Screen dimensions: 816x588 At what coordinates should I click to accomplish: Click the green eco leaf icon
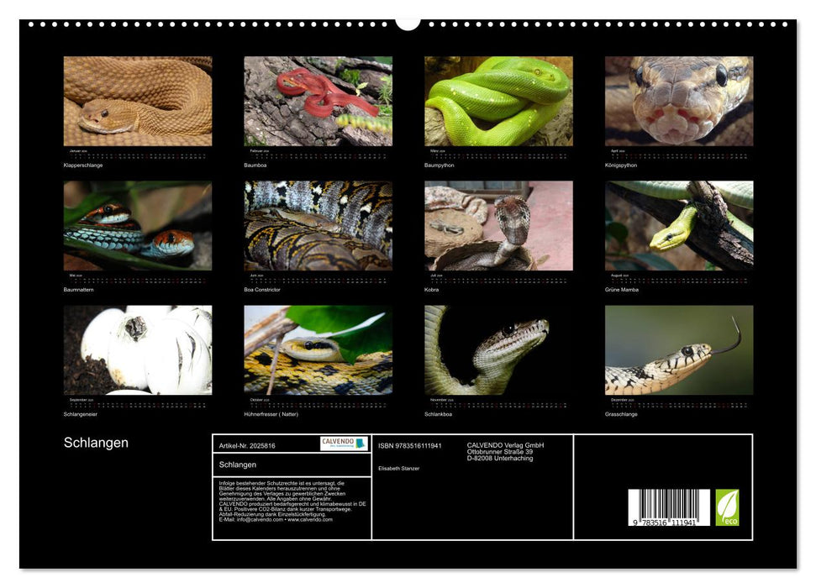(x=727, y=507)
